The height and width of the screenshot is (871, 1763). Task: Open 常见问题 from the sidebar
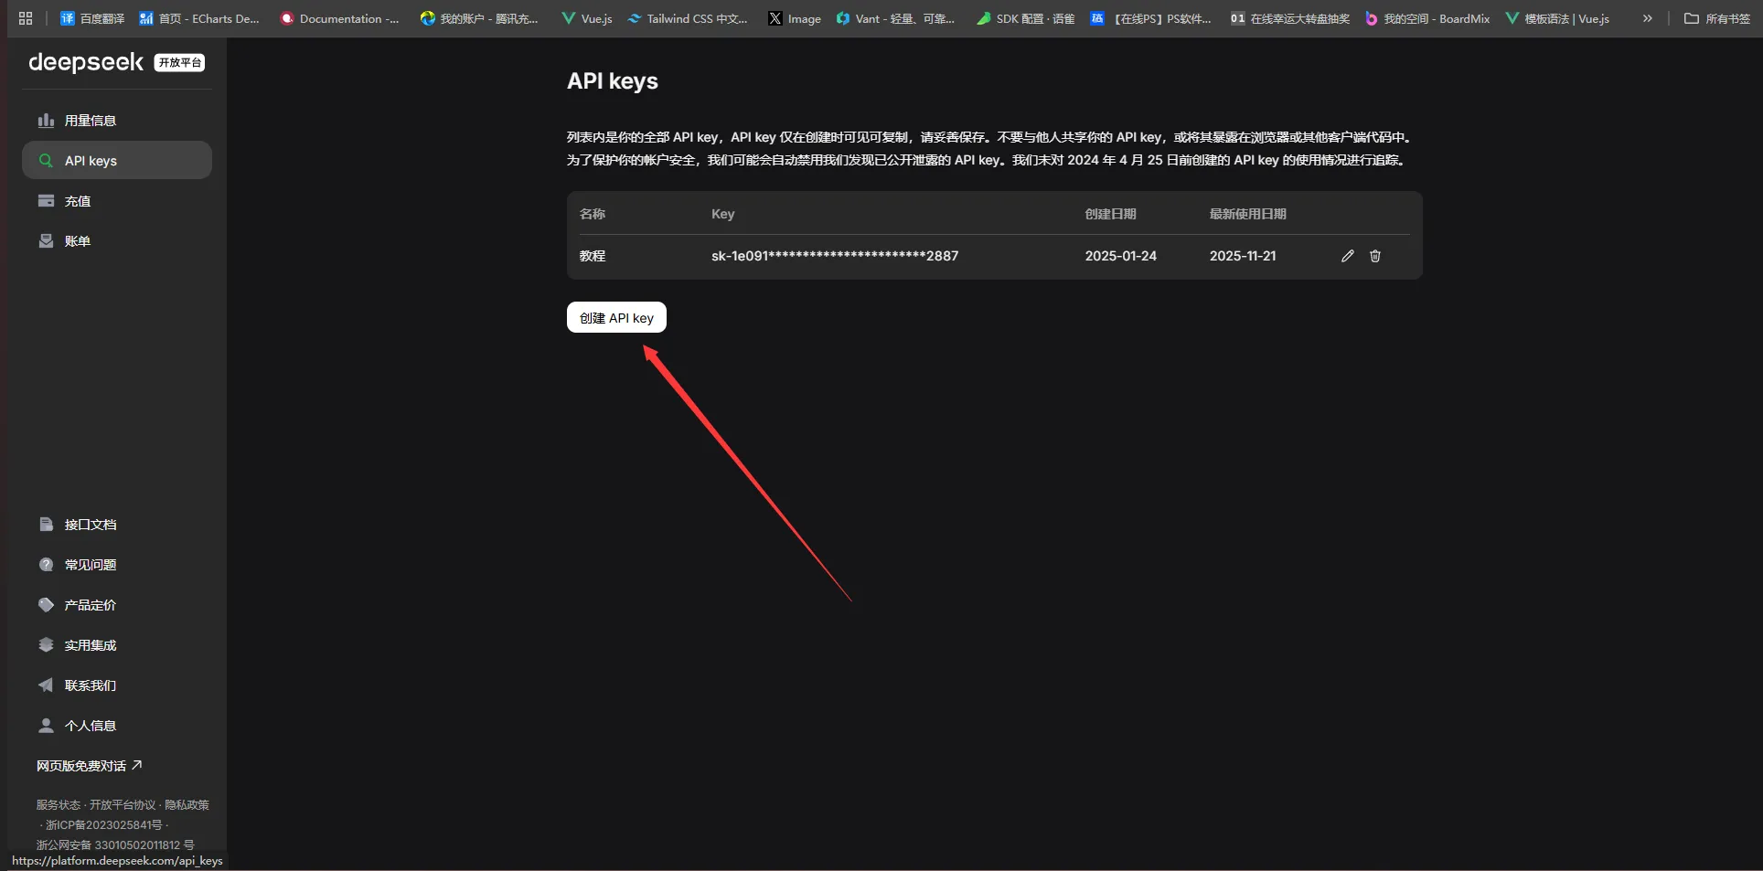pos(90,564)
